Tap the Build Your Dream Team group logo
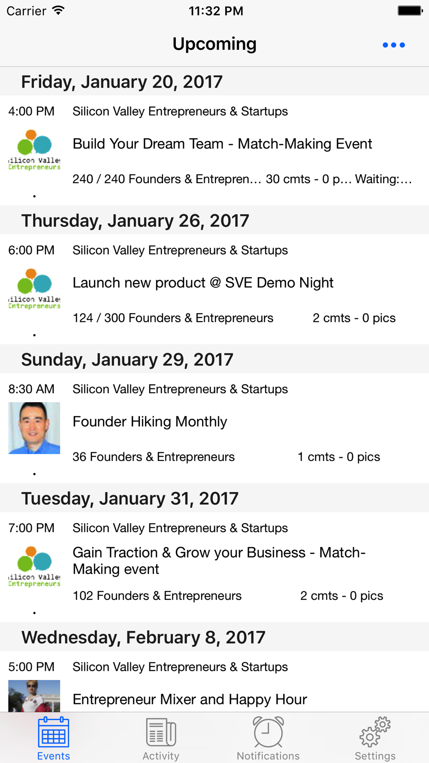429x763 pixels. click(x=34, y=150)
